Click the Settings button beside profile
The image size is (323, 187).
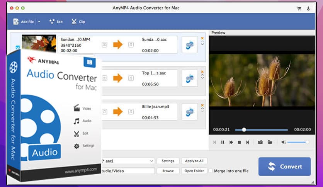(x=168, y=161)
